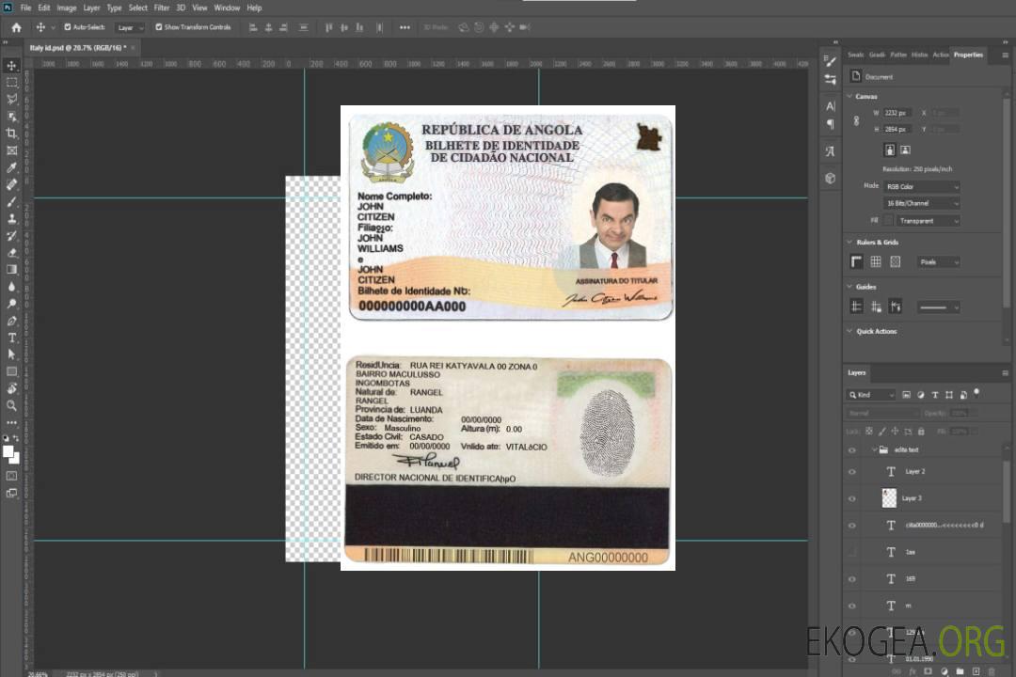Toggle layer filtering on/off switch
Image resolution: width=1016 pixels, height=677 pixels.
[x=976, y=393]
